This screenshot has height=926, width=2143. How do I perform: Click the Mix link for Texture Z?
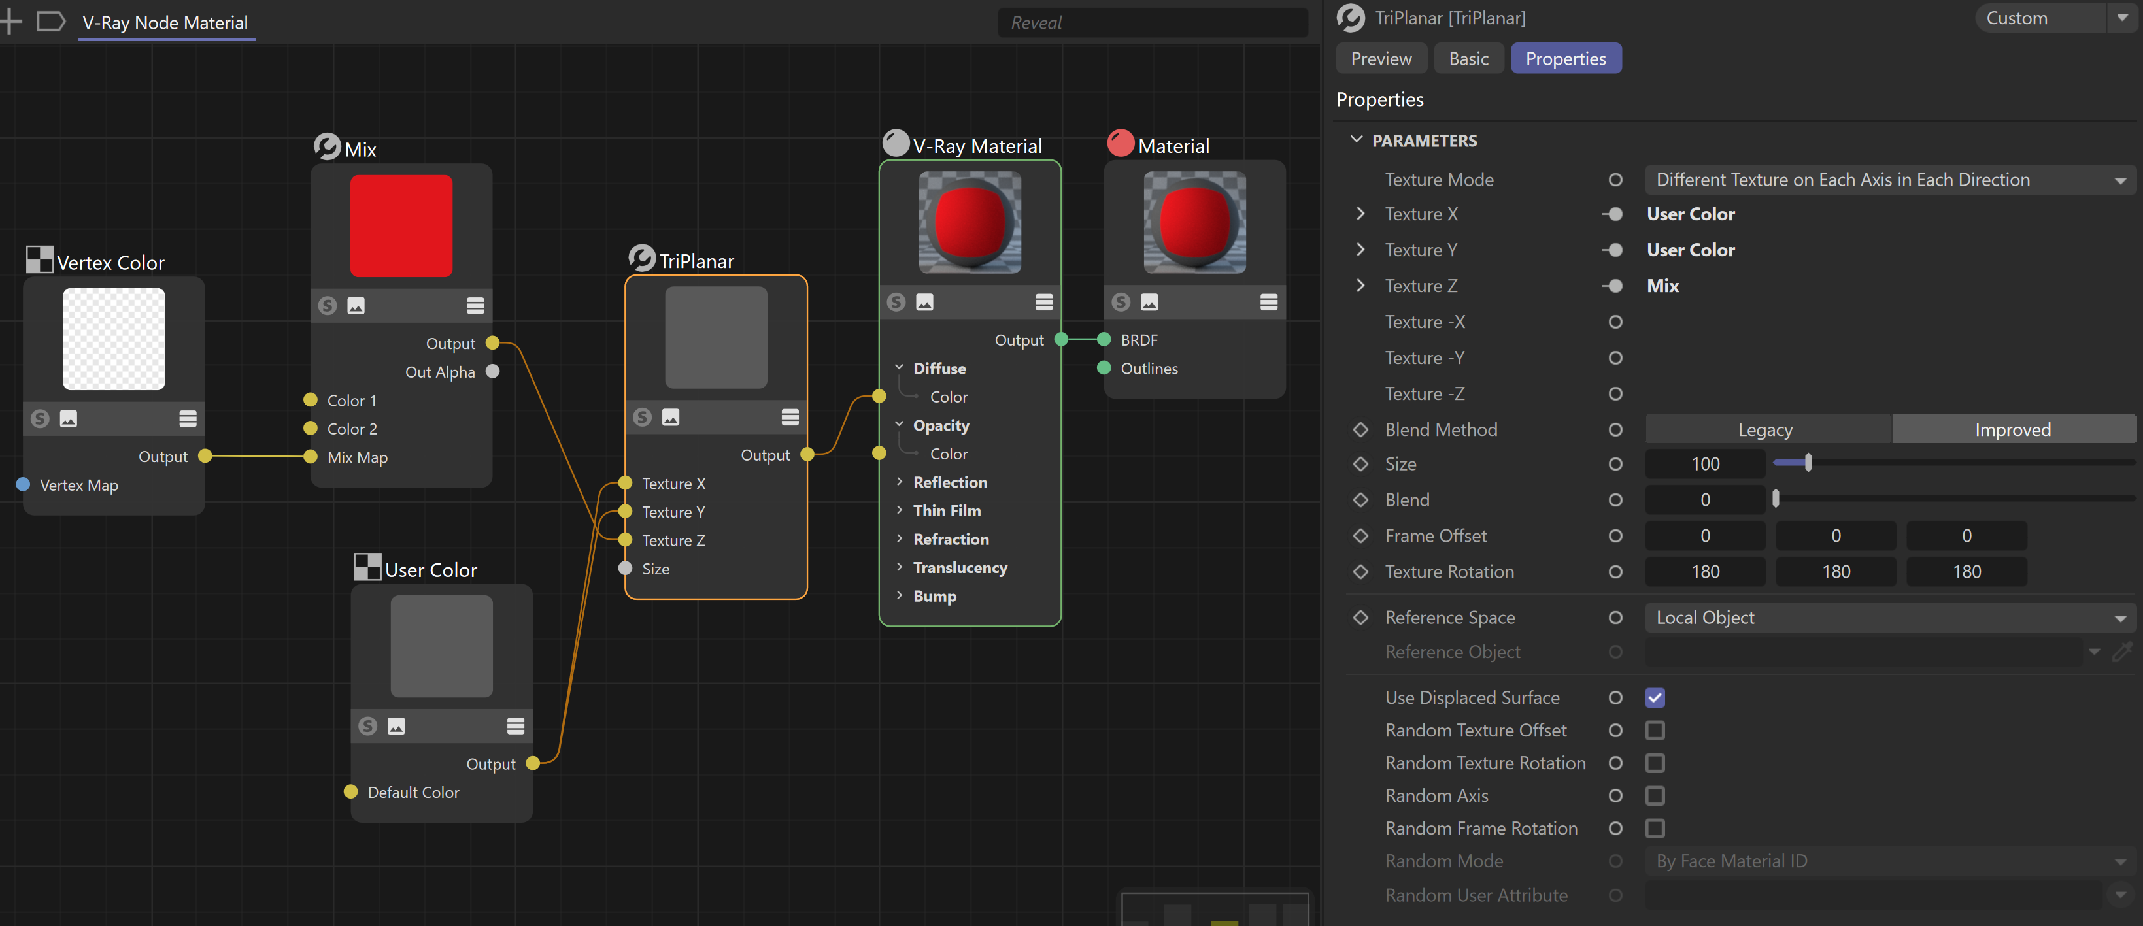click(x=1662, y=286)
